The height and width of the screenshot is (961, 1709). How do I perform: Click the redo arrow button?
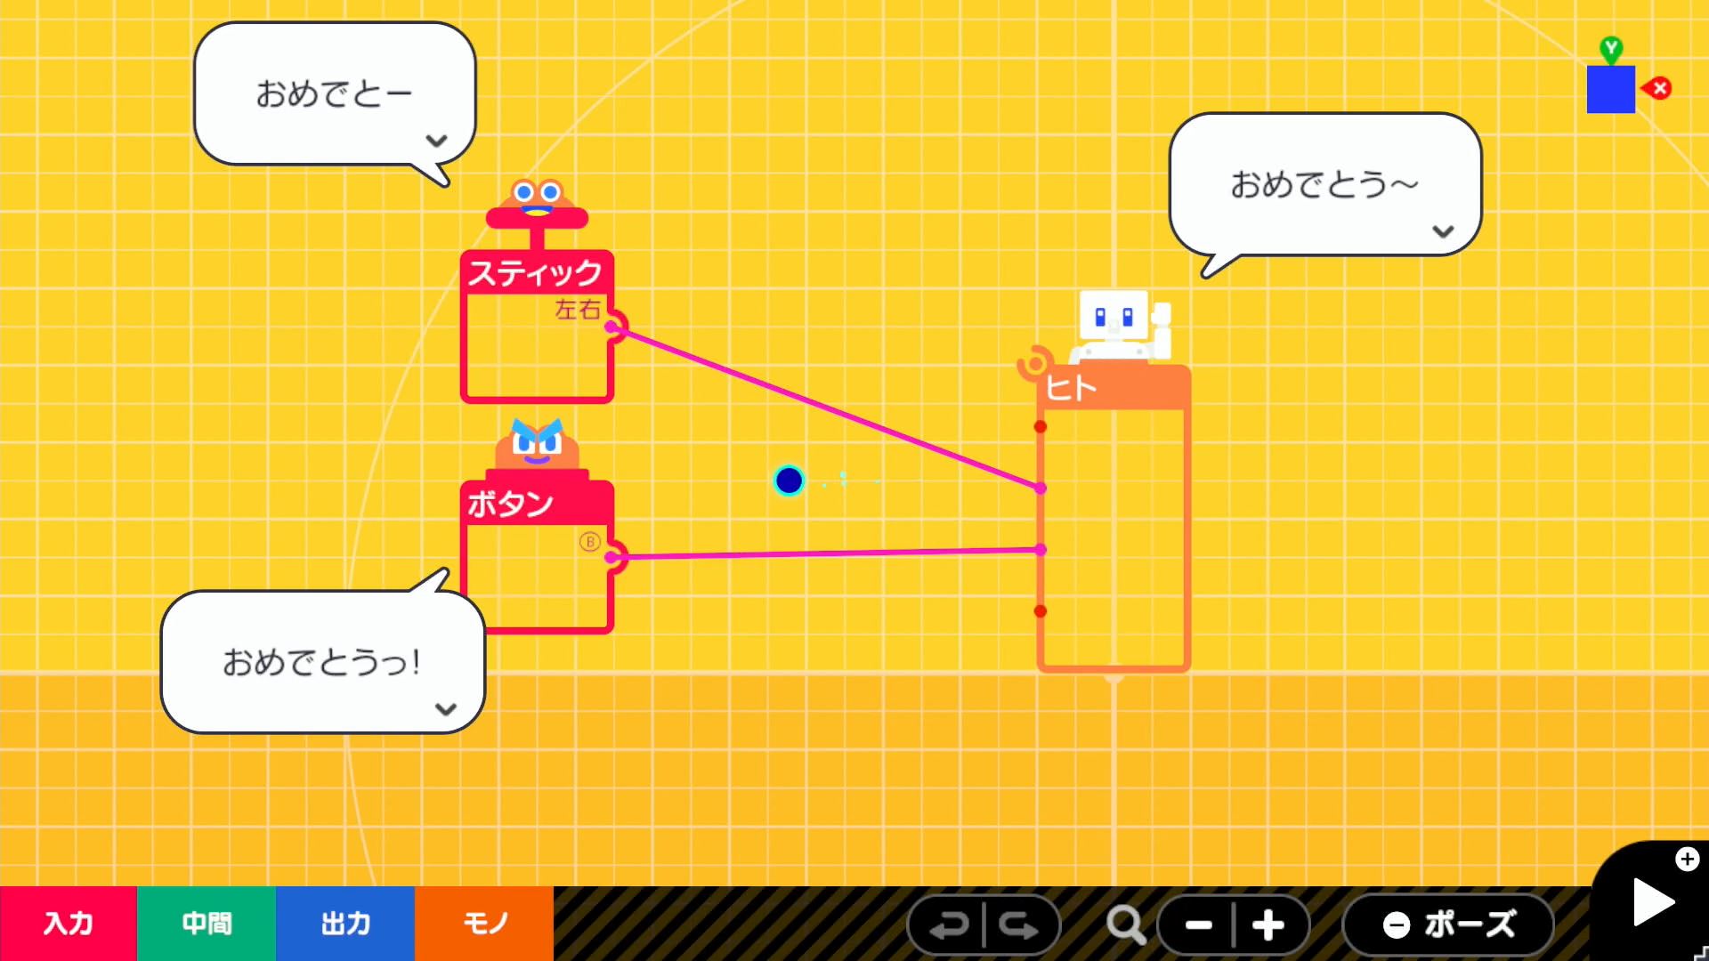[x=1018, y=925]
